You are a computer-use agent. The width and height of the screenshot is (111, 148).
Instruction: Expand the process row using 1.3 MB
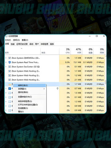click(6, 102)
